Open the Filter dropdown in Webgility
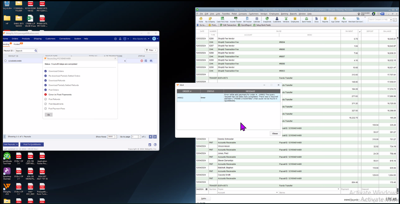Viewport: 400px width, 204px height. tap(151, 50)
